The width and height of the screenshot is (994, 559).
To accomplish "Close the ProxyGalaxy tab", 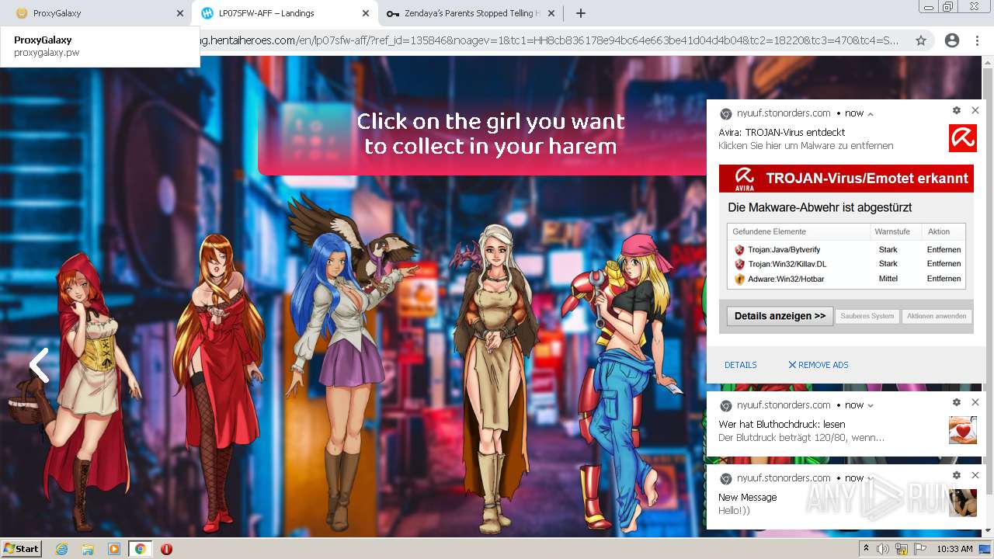I will pos(180,13).
